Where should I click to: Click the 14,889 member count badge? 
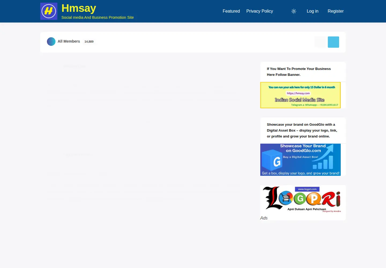(89, 42)
